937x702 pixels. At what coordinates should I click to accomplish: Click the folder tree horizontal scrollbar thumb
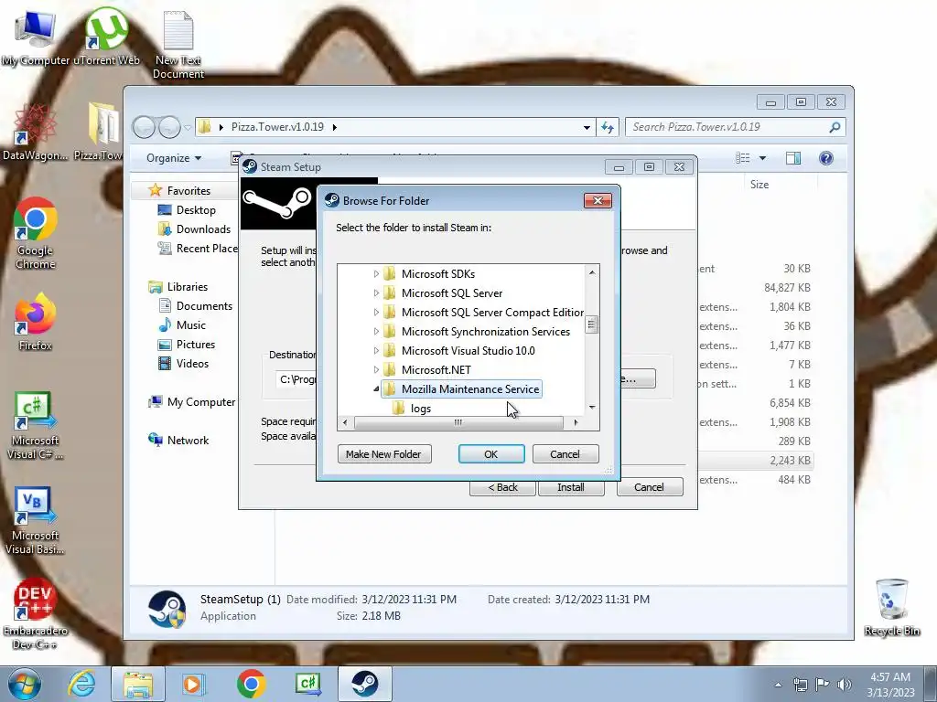458,422
